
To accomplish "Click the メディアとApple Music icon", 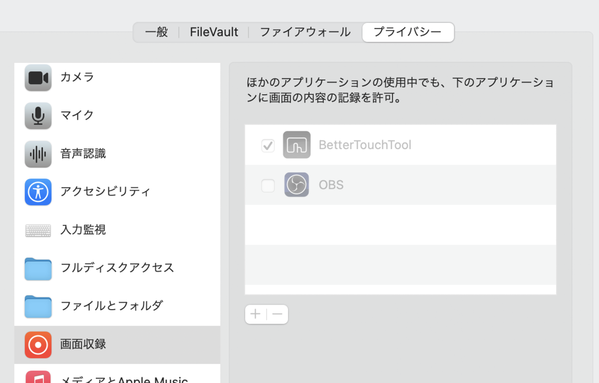I will 38,378.
